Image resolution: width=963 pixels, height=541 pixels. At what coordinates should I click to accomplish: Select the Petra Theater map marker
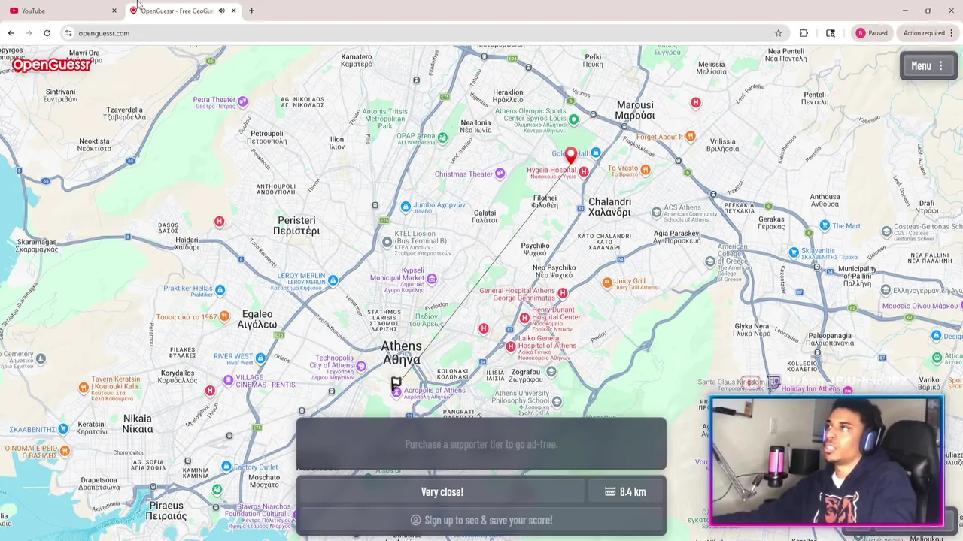[242, 101]
